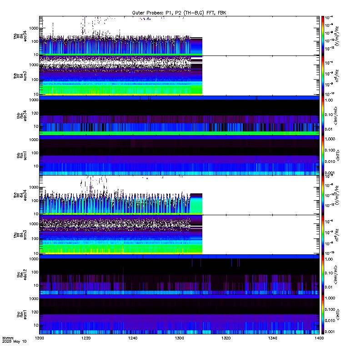Click the thc fbk scm1 filter bank panel

click(x=179, y=314)
